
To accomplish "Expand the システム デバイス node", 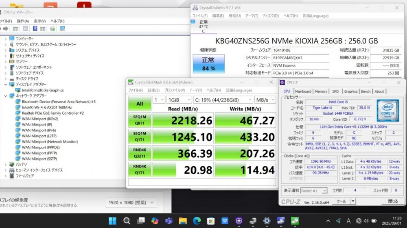I will [x=5, y=50].
